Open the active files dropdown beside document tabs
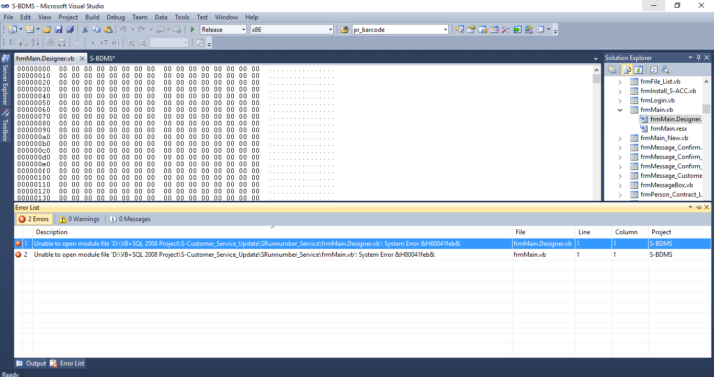This screenshot has width=714, height=377. (x=596, y=59)
